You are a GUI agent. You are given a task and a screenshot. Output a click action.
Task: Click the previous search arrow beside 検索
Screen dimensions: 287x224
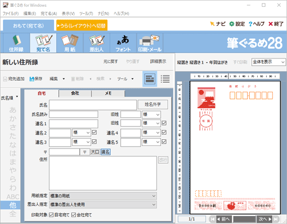click(x=91, y=79)
